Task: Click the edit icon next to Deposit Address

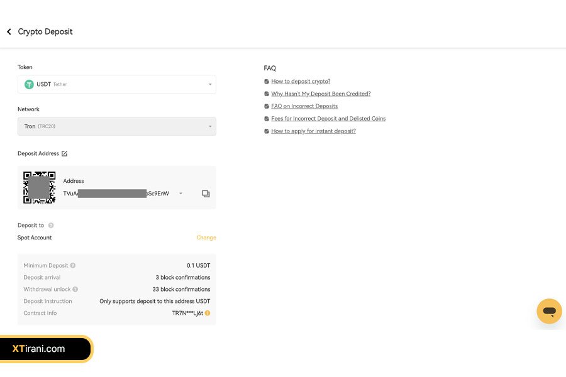Action: 64,153
